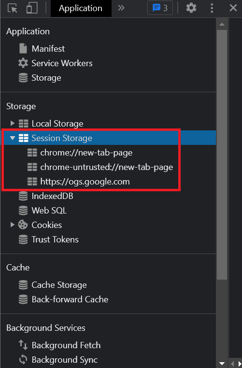Open the Storage overview label under Application
The height and width of the screenshot is (368, 242).
coord(46,78)
